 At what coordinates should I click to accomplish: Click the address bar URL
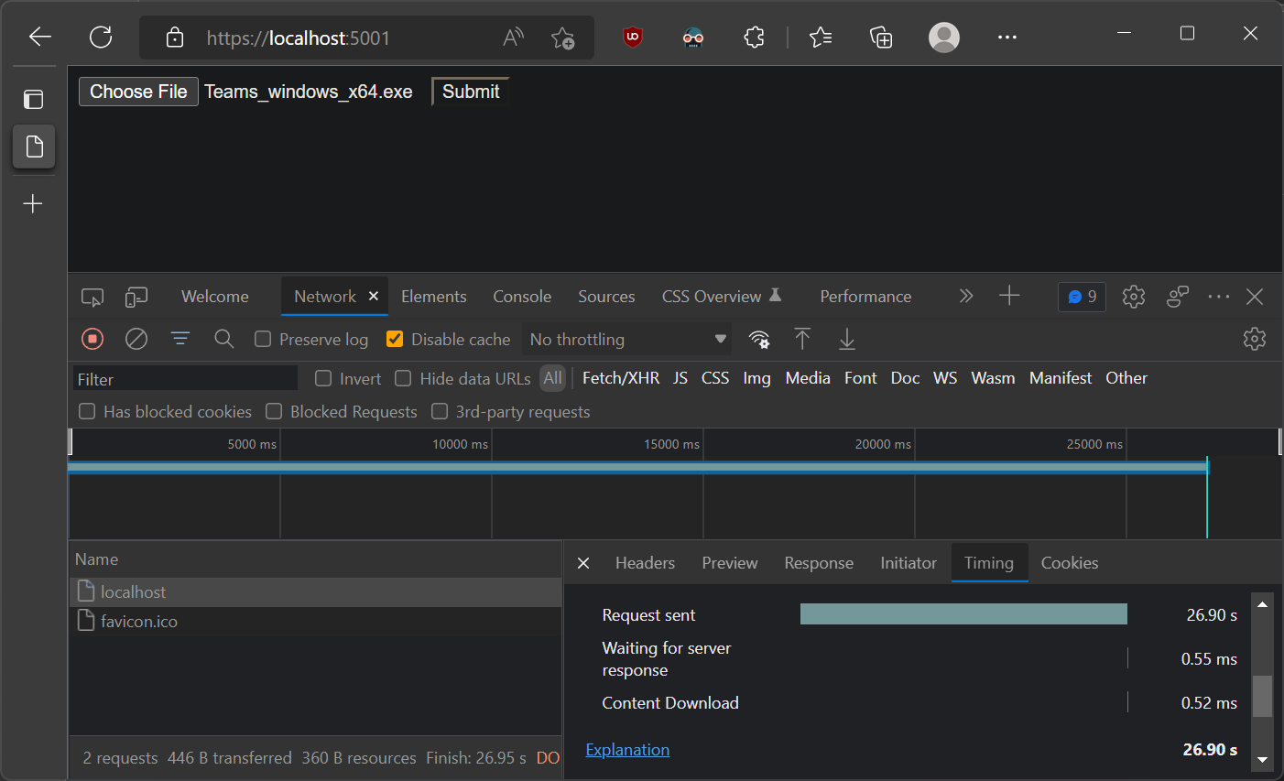click(299, 38)
